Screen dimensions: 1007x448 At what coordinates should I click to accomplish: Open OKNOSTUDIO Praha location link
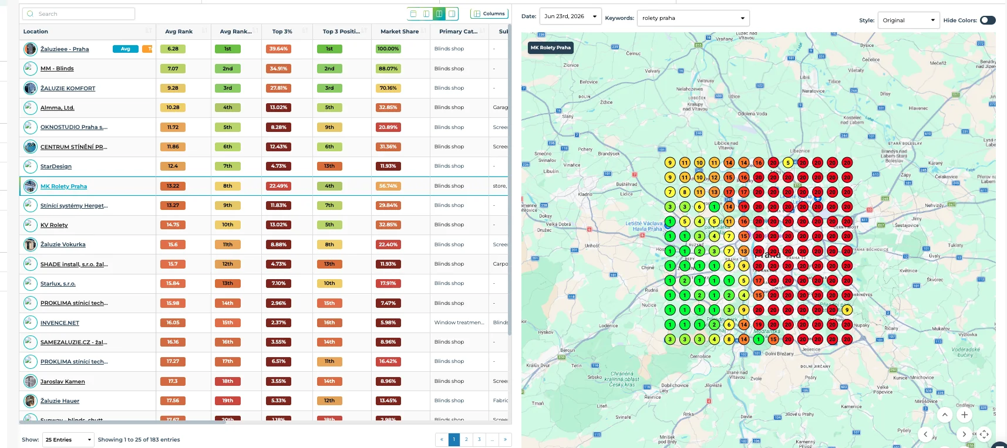(74, 127)
